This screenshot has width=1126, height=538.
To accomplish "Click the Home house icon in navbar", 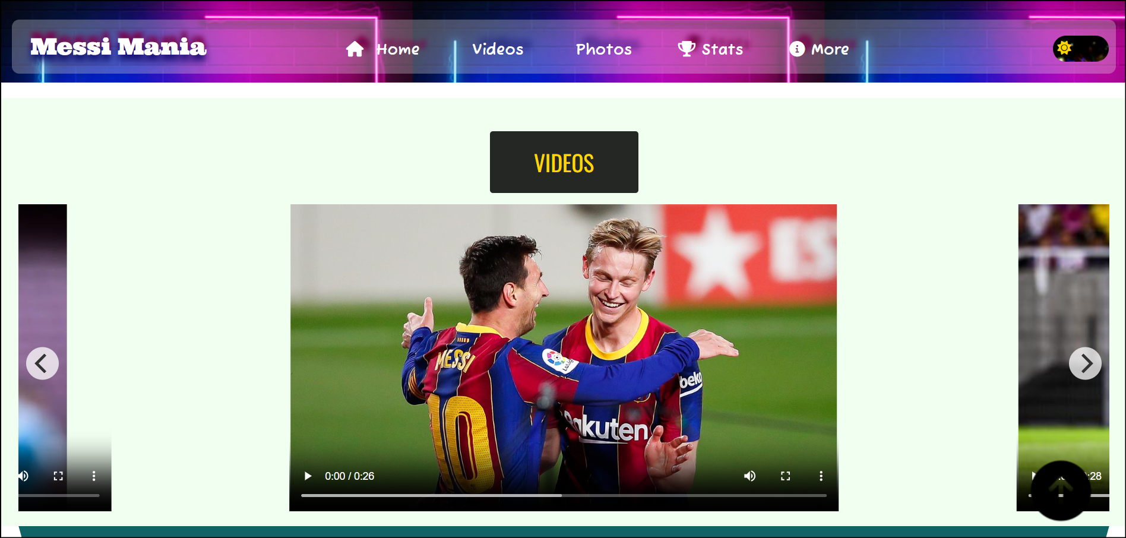I will click(x=355, y=49).
